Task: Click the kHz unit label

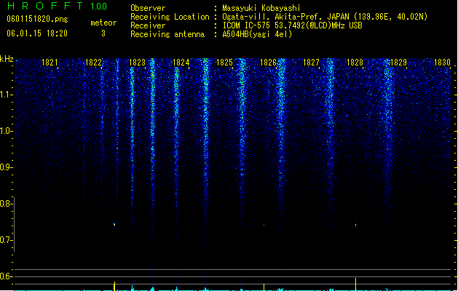Action: [7, 59]
